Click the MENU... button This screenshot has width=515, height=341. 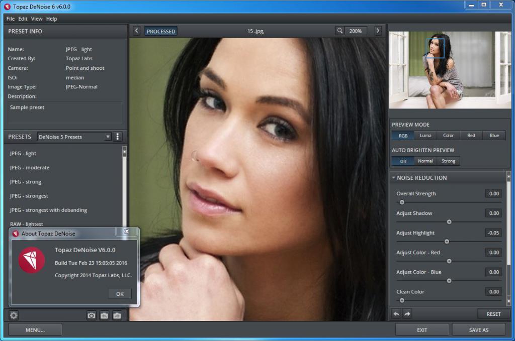(x=35, y=330)
